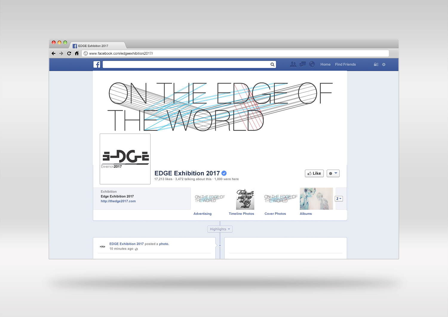
Task: Click the timeline marker dot on center line
Action: (x=220, y=245)
